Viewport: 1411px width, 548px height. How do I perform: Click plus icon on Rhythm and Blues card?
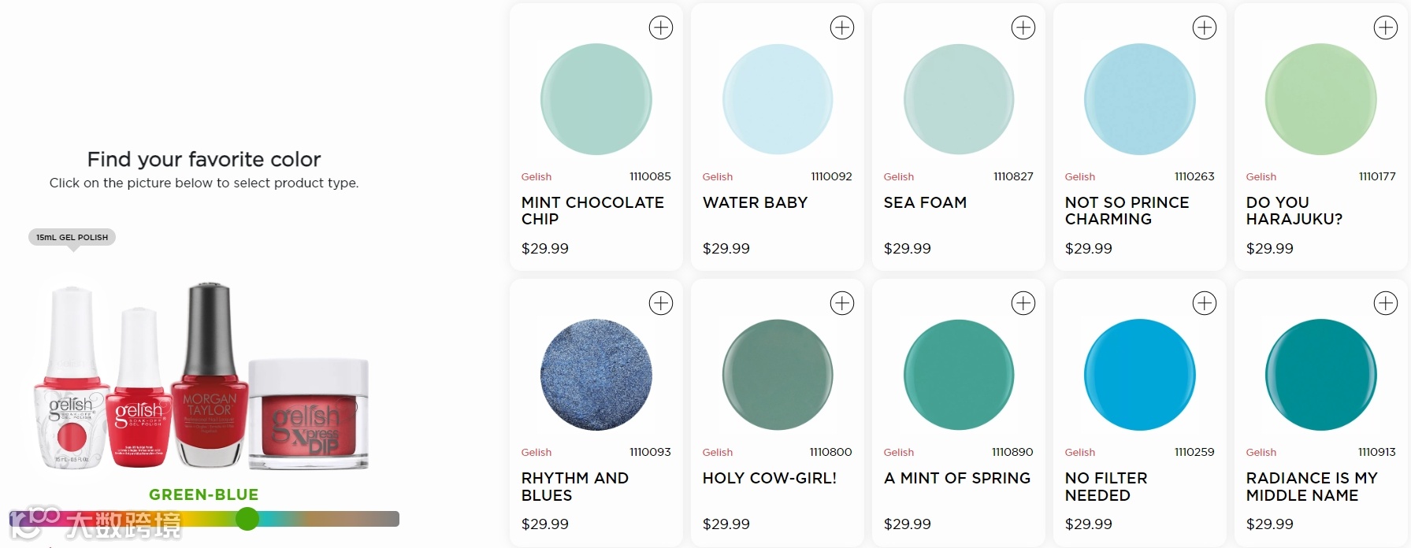(660, 303)
